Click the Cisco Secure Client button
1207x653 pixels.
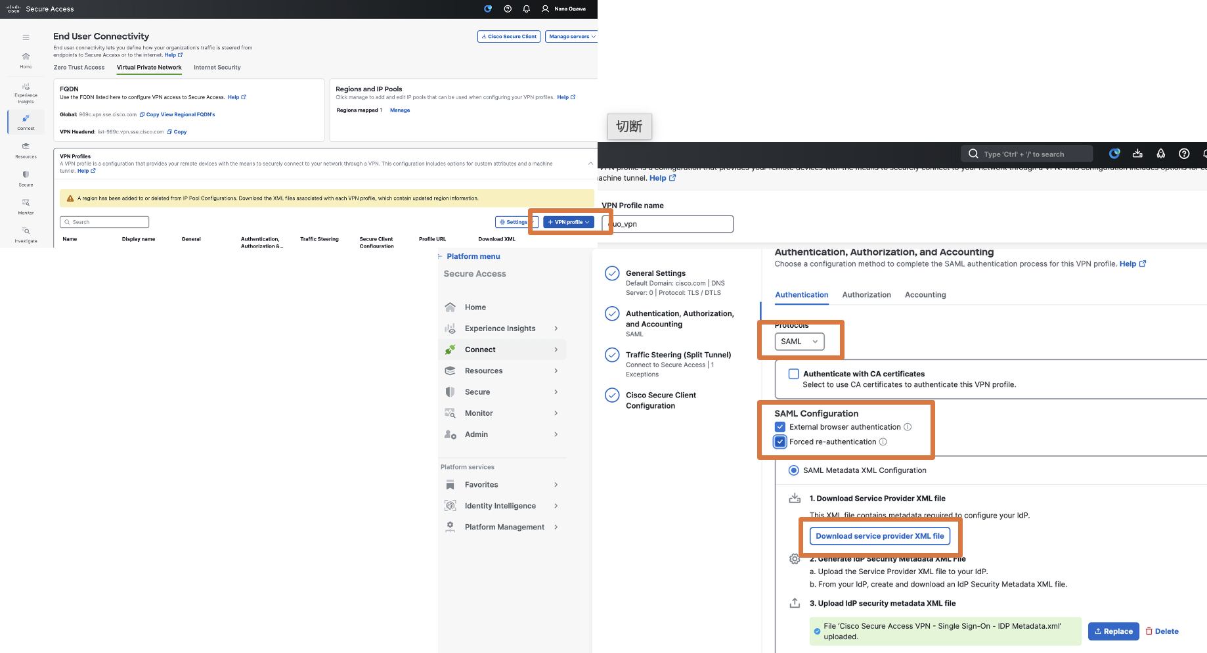tap(509, 37)
